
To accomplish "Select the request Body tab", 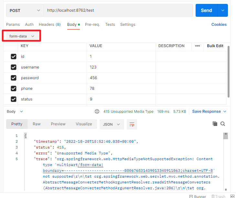I will (73, 25).
